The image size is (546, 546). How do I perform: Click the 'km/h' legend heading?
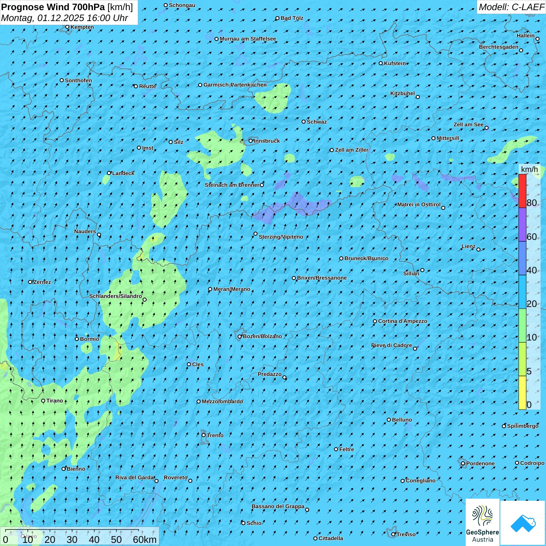(530, 169)
